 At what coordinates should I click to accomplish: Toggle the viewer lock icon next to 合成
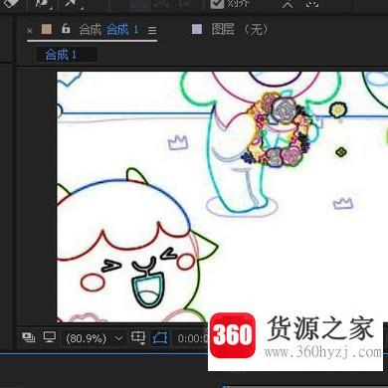(x=66, y=29)
